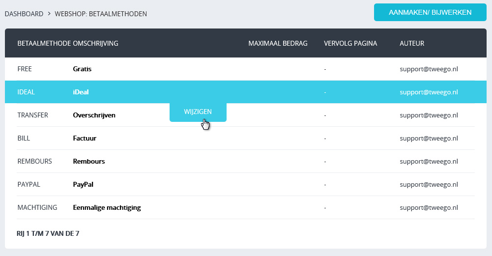The height and width of the screenshot is (256, 492).
Task: Sort by Maximaal Bedrag column header
Action: pyautogui.click(x=278, y=43)
